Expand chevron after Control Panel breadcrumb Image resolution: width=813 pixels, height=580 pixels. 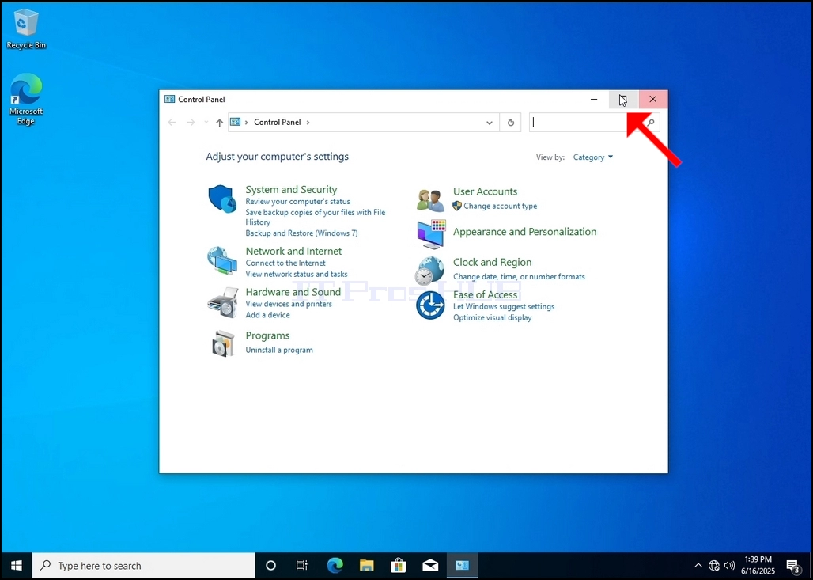pyautogui.click(x=308, y=123)
